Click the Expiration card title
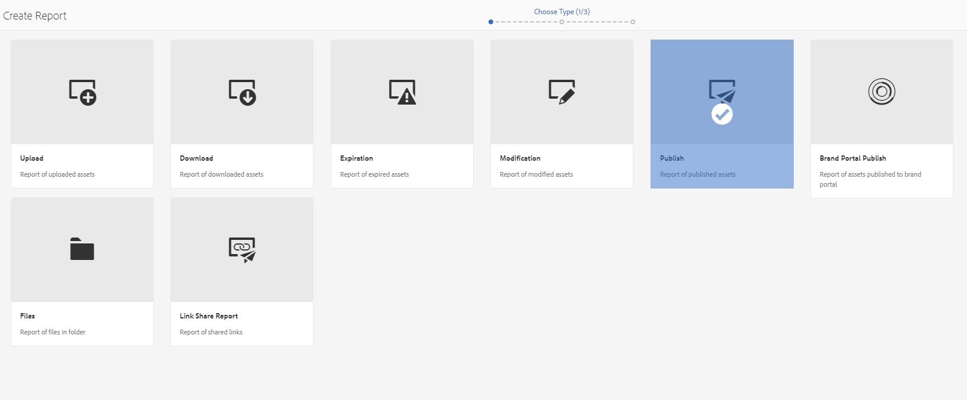Screen dimensions: 967x400 [357, 158]
